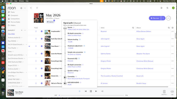This screenshot has height=99, width=177.
Task: Click the 44.1kHz to 192kHz conversion link
Action: click(74, 54)
